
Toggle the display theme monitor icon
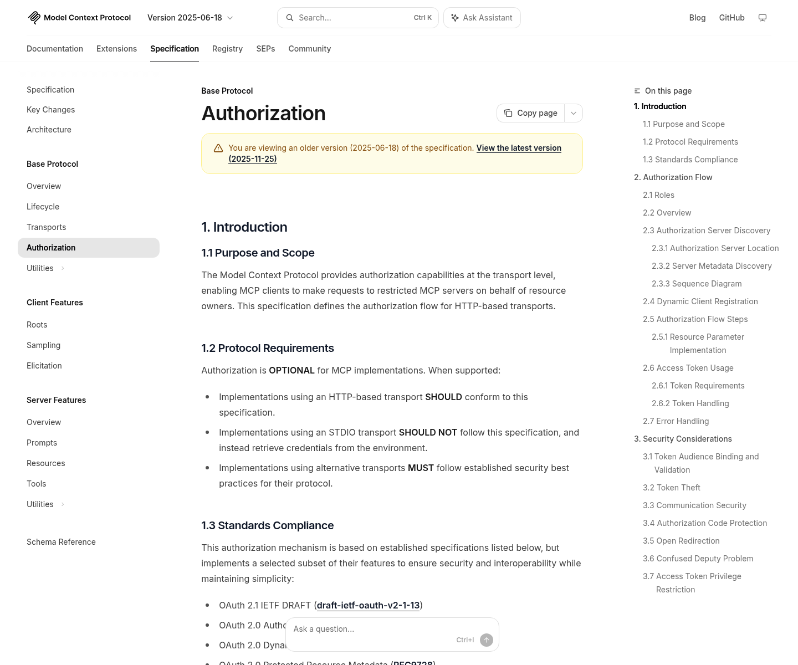click(763, 18)
